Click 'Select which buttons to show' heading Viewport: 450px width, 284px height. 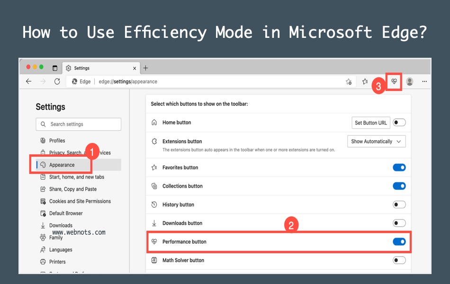(199, 104)
